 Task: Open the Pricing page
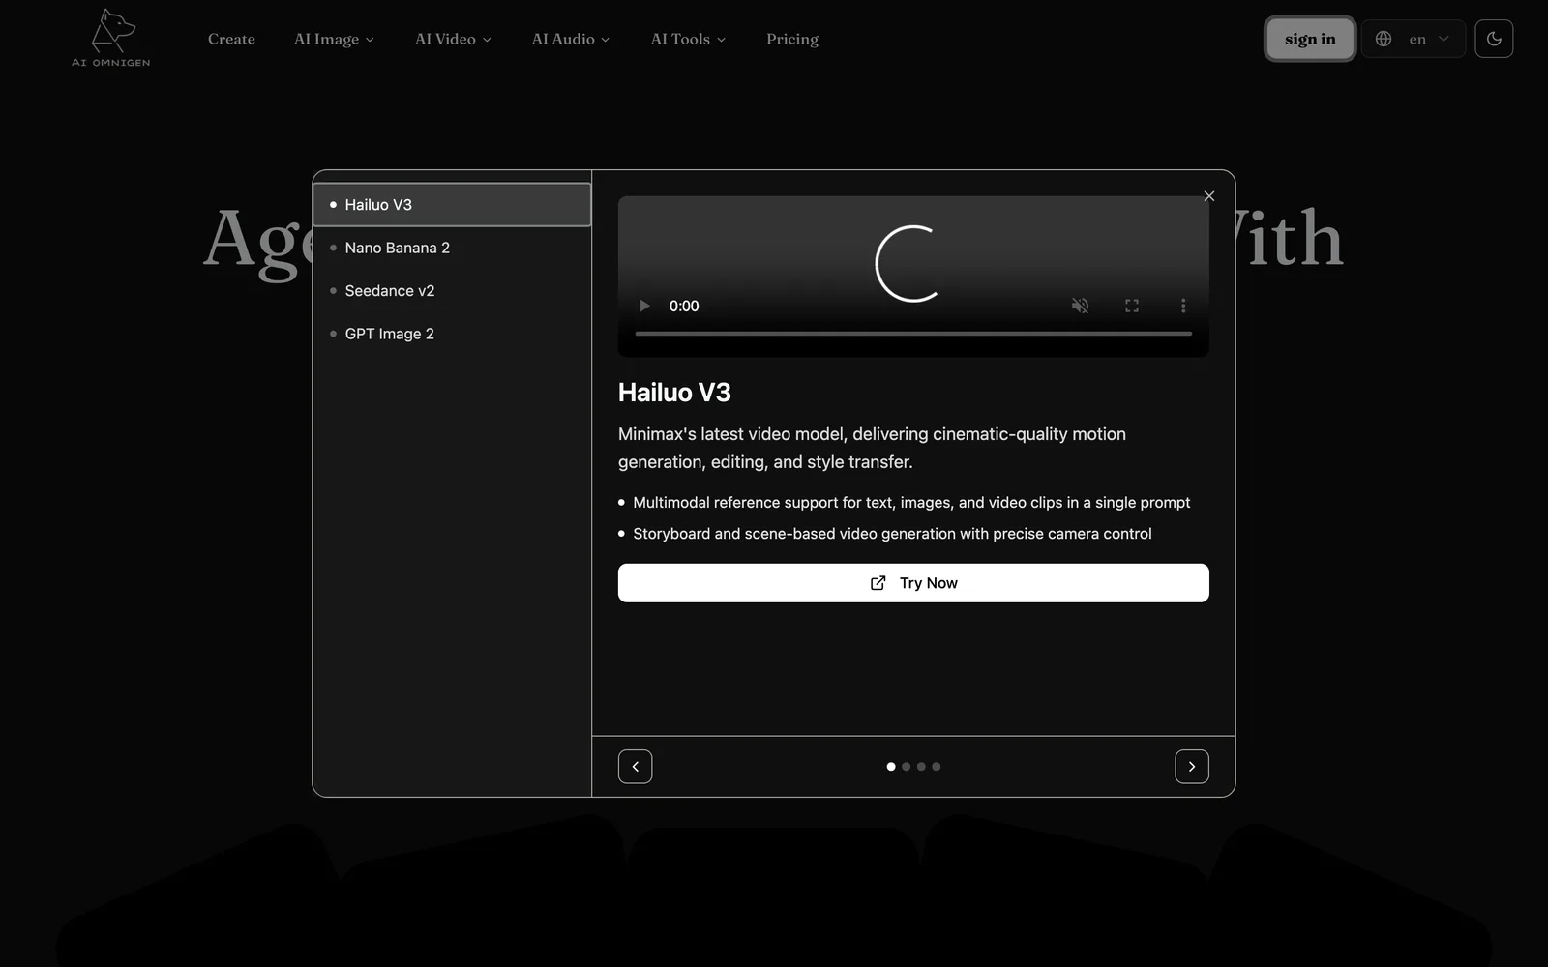click(x=792, y=39)
